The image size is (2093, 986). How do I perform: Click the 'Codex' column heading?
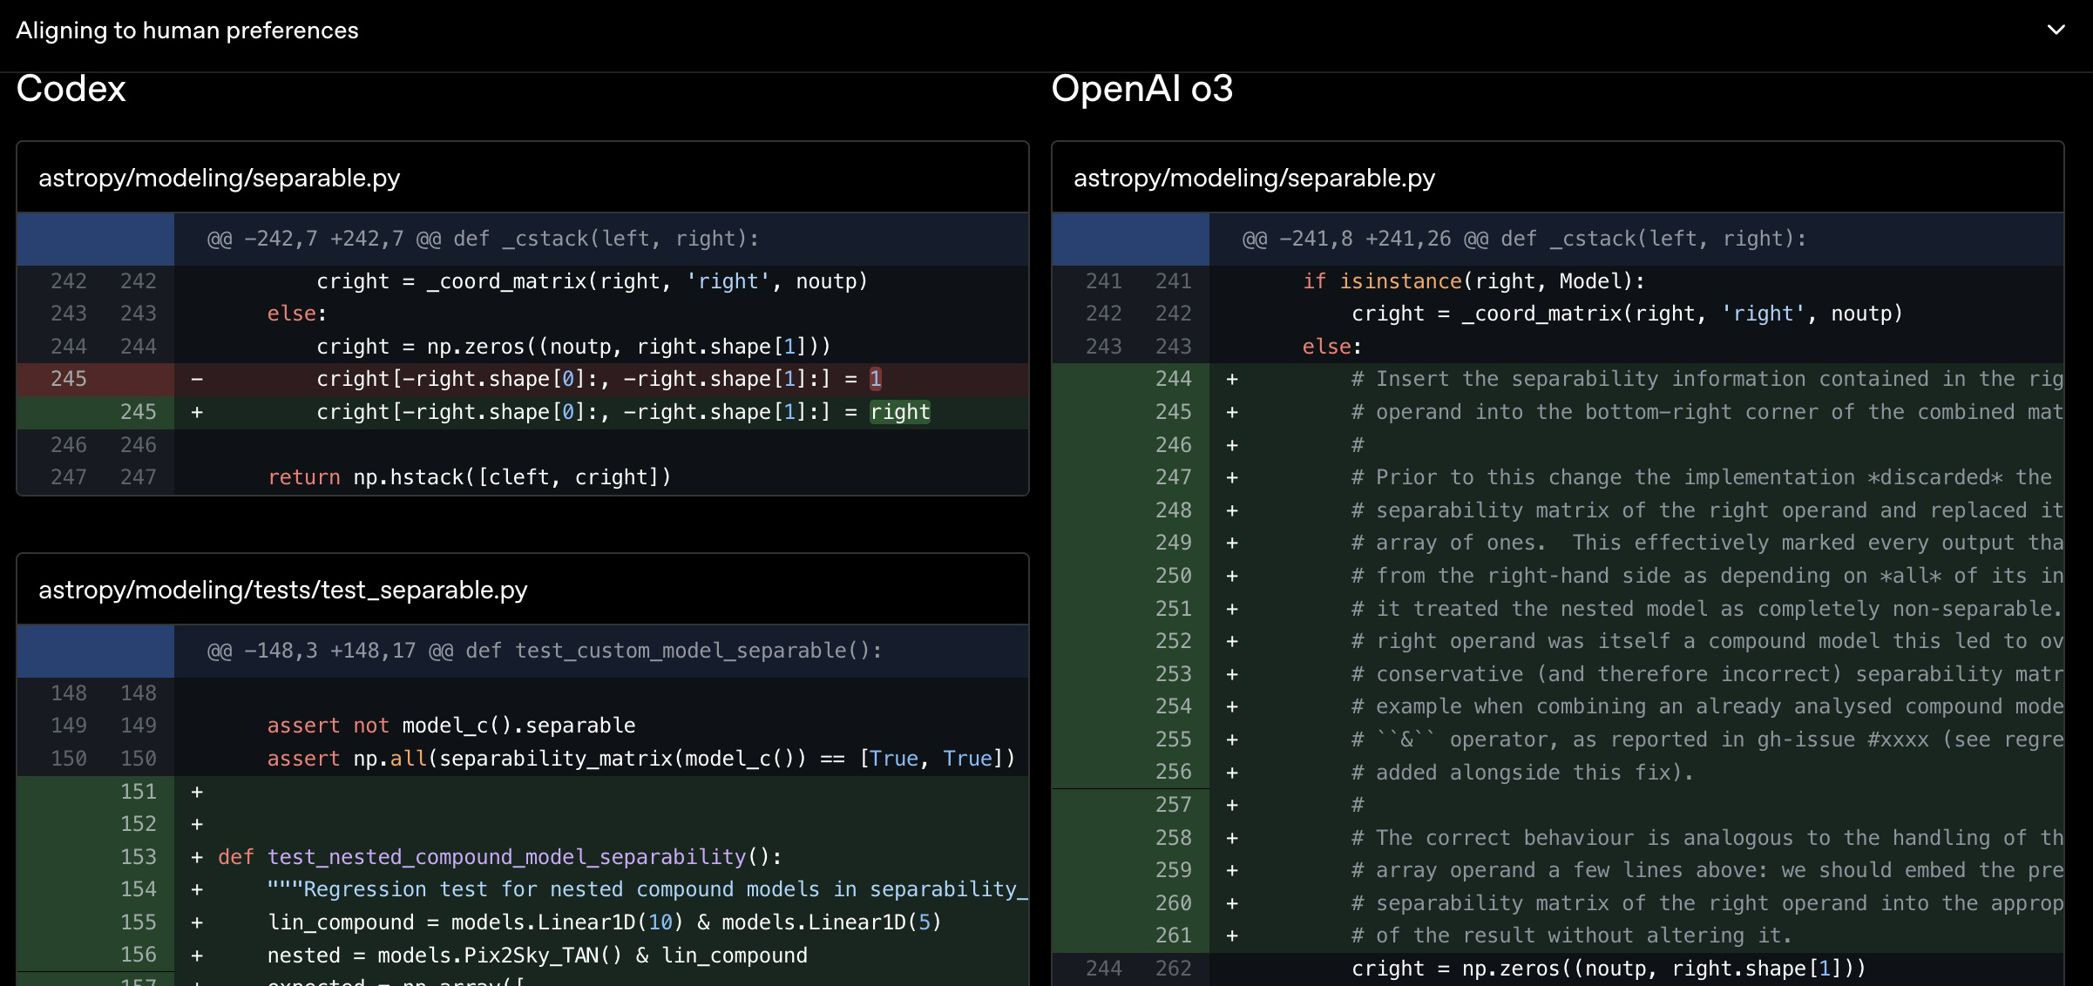pyautogui.click(x=71, y=89)
